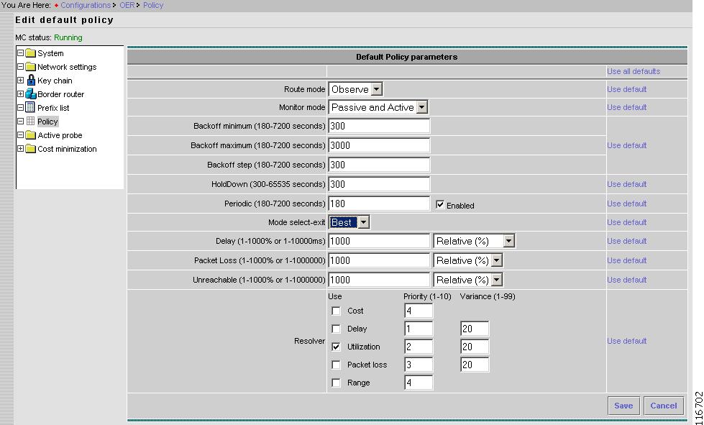Viewport: 704px width, 425px height.
Task: Click the Network settings folder icon
Action: [30, 67]
